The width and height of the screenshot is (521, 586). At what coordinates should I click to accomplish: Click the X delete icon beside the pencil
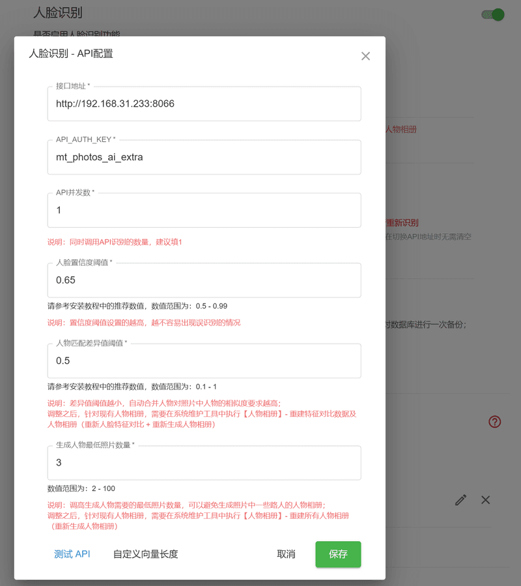pos(485,500)
